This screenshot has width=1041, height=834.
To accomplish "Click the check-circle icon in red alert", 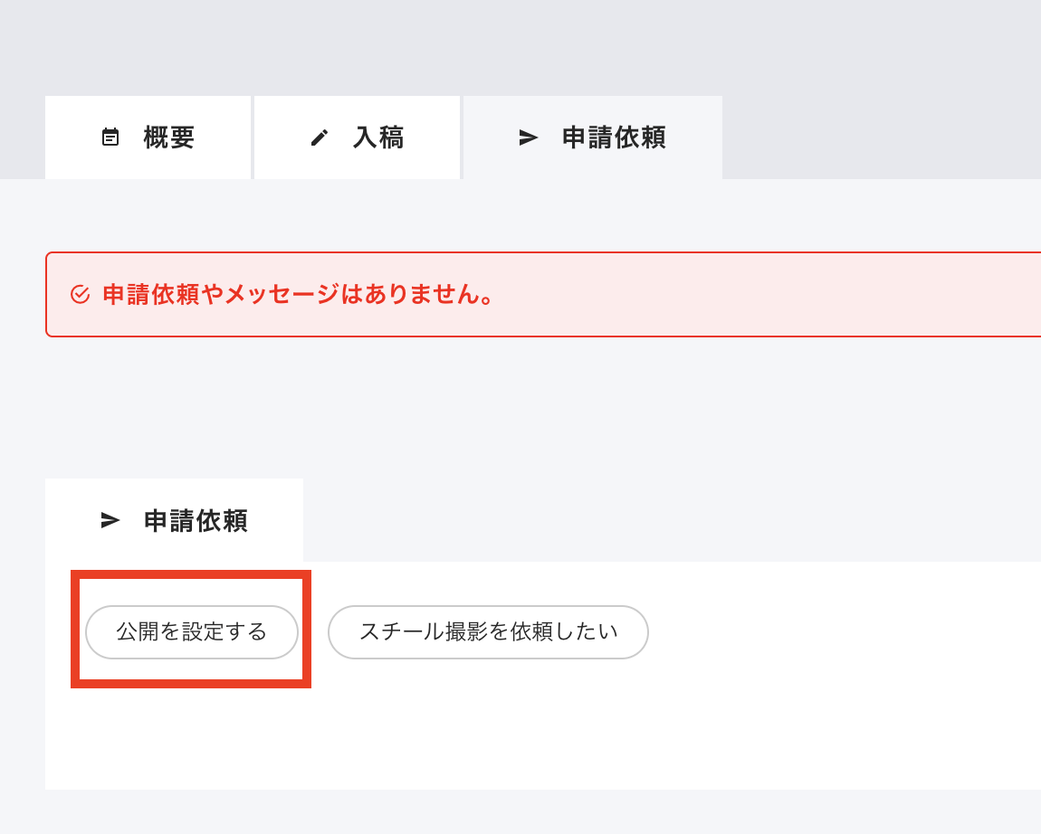I will point(80,295).
